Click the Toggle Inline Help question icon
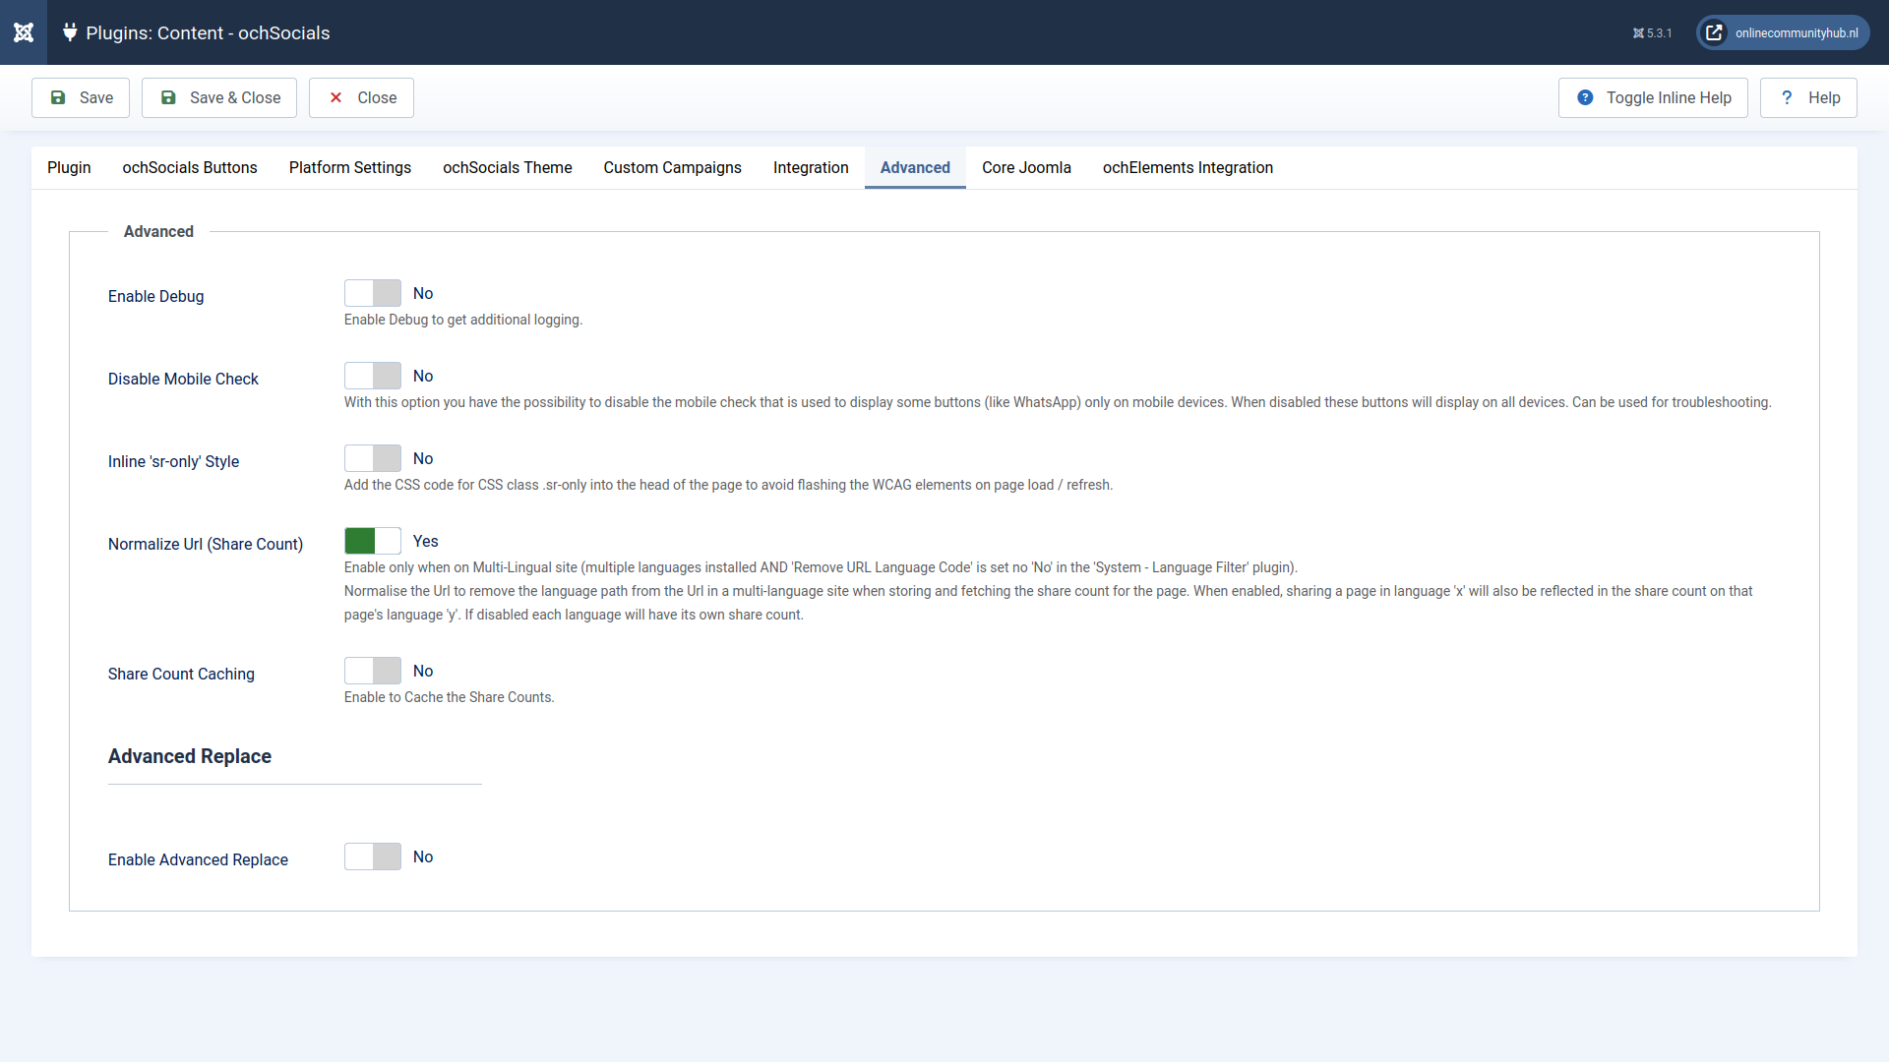 (x=1585, y=97)
